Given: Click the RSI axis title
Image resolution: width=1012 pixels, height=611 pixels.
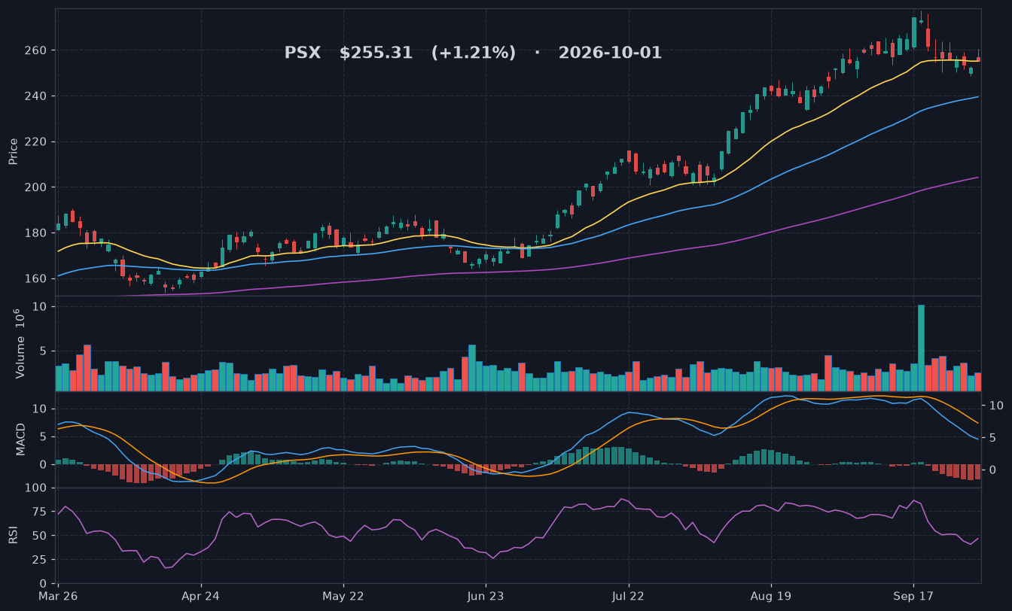Looking at the screenshot, I should pyautogui.click(x=14, y=535).
